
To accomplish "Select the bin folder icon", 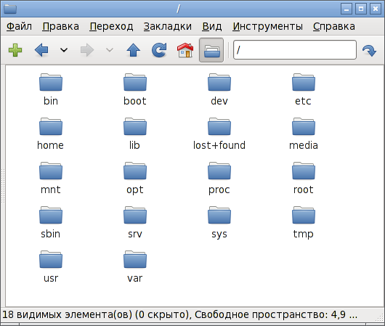I will click(51, 82).
